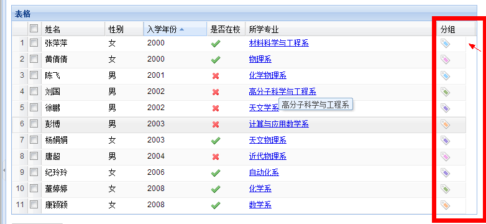Click the 姓名 column header

[73, 29]
